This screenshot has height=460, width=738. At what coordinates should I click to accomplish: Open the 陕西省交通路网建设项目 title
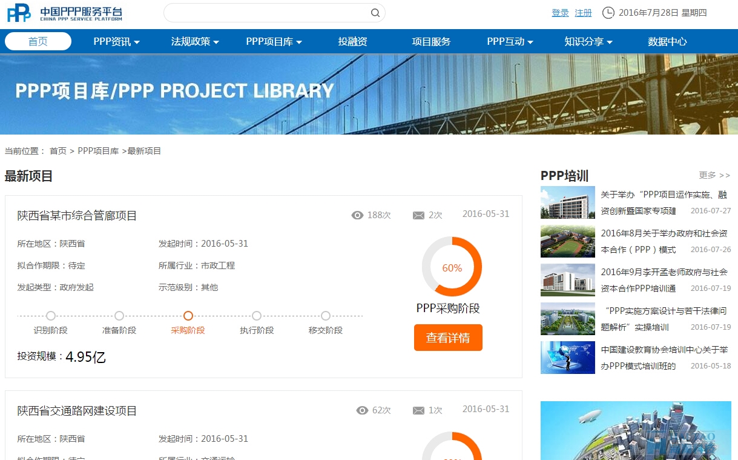[x=77, y=410]
